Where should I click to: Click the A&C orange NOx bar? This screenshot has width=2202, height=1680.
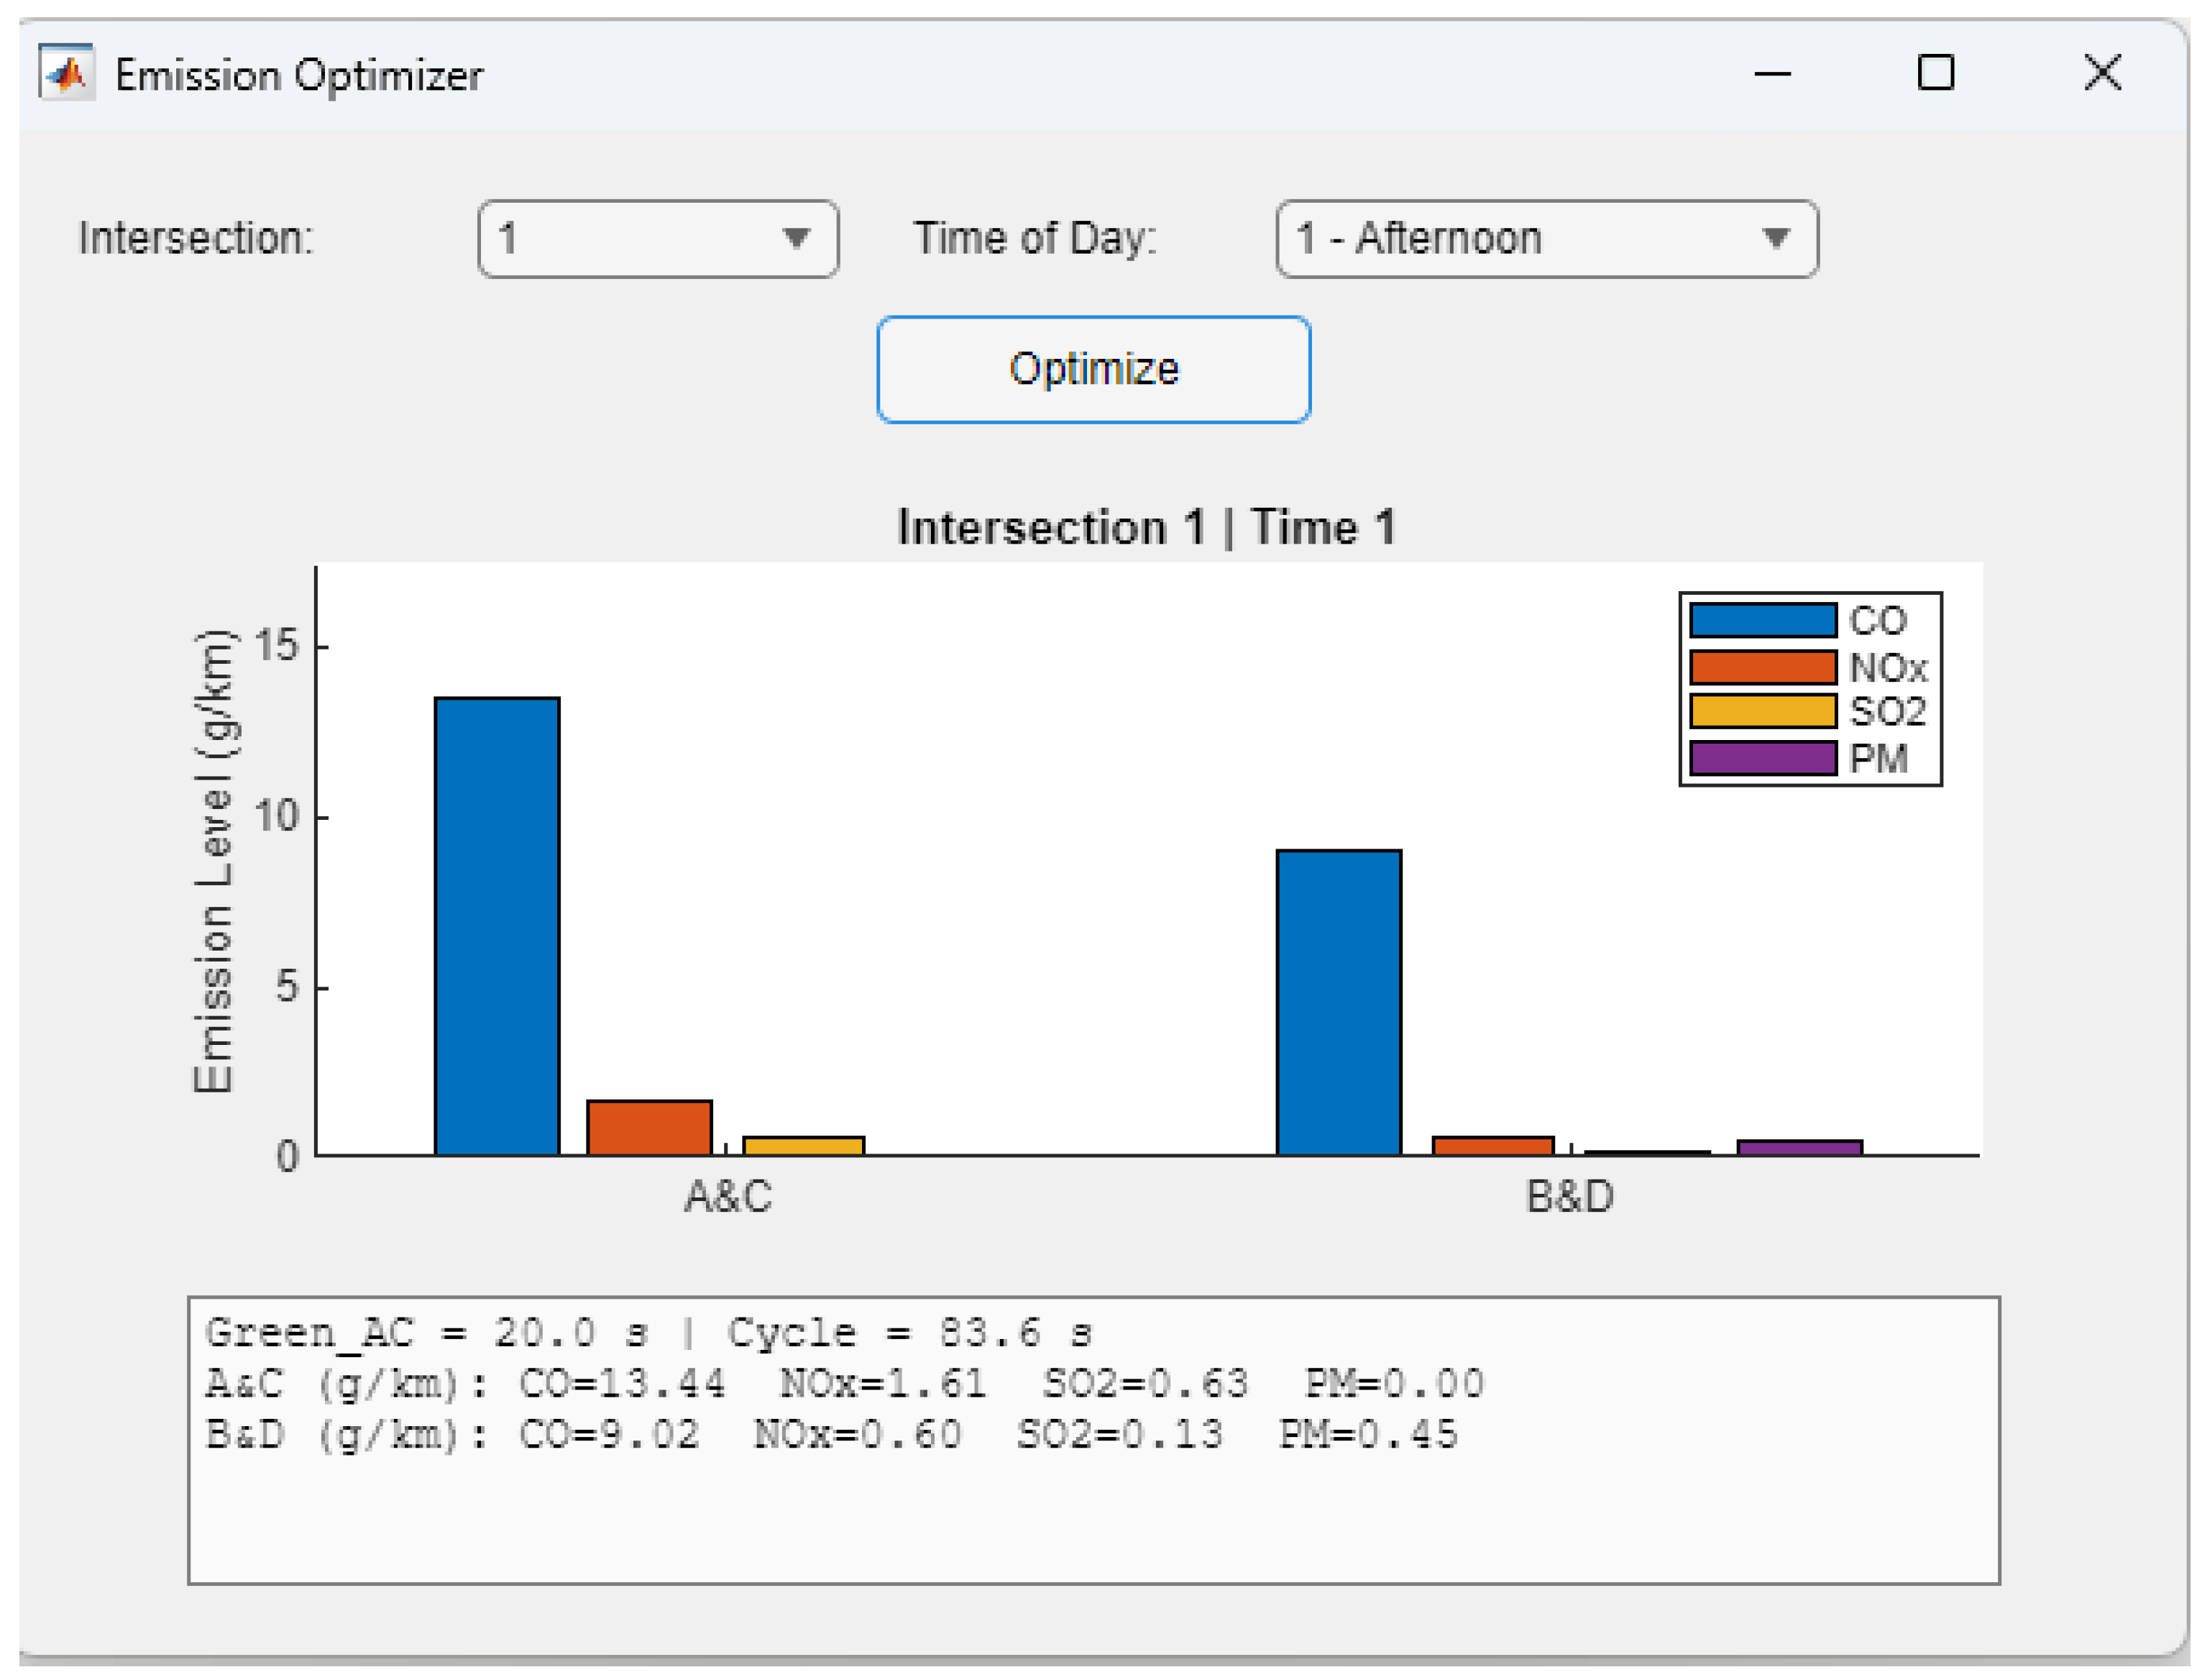(x=650, y=1128)
